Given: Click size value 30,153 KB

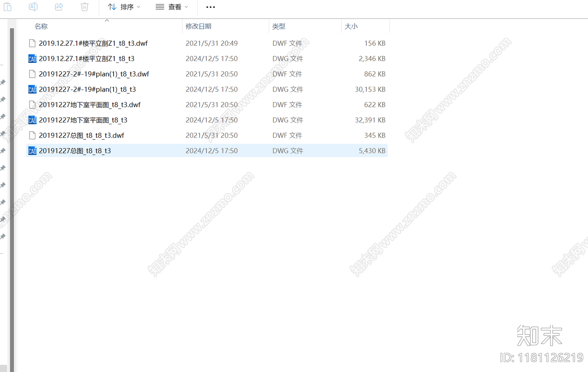Looking at the screenshot, I should coord(370,89).
